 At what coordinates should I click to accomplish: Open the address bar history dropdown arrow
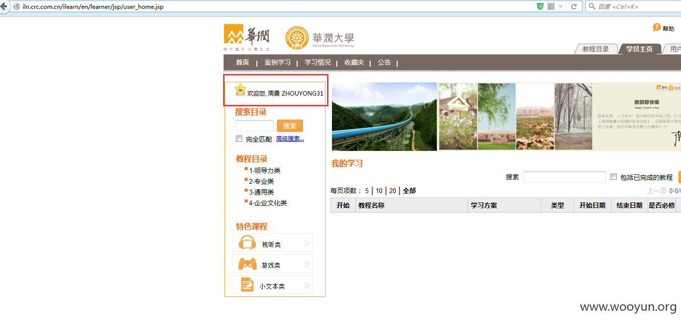click(x=560, y=7)
